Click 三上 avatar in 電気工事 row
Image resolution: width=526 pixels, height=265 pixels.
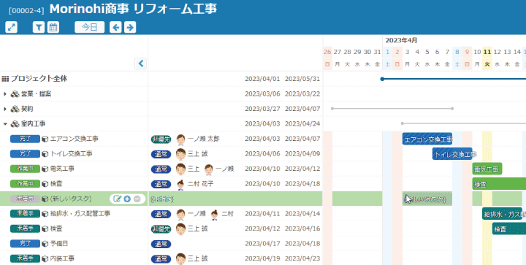(x=181, y=169)
